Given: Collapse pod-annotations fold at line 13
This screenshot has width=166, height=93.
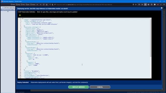Looking at the screenshot, I should point(22,36).
